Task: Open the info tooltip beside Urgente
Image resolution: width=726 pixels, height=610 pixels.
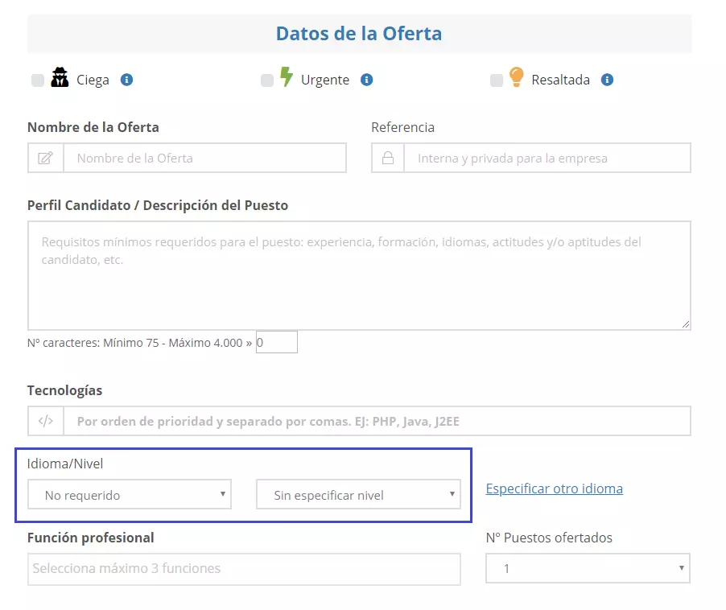Action: [367, 79]
